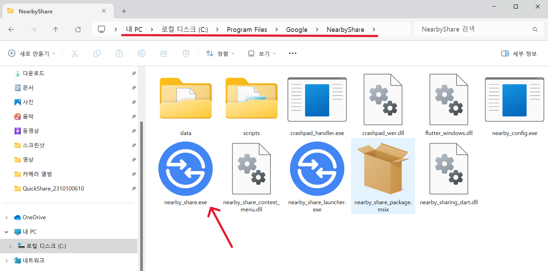Click the Paste clipboard icon

tap(119, 53)
